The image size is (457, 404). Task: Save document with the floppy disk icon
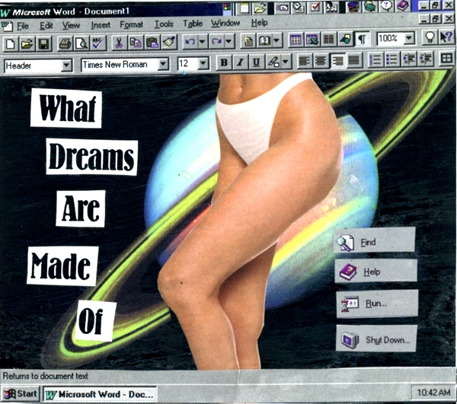45,43
